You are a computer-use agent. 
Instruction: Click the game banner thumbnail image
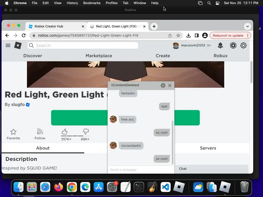pyautogui.click(x=125, y=74)
